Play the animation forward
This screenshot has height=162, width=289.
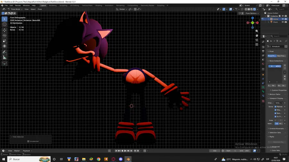click(125, 151)
